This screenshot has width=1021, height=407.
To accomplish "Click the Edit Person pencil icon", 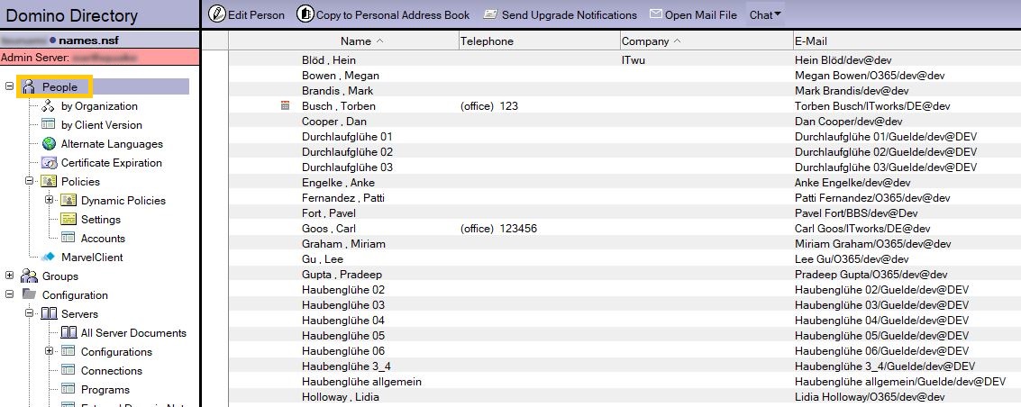I will 217,14.
